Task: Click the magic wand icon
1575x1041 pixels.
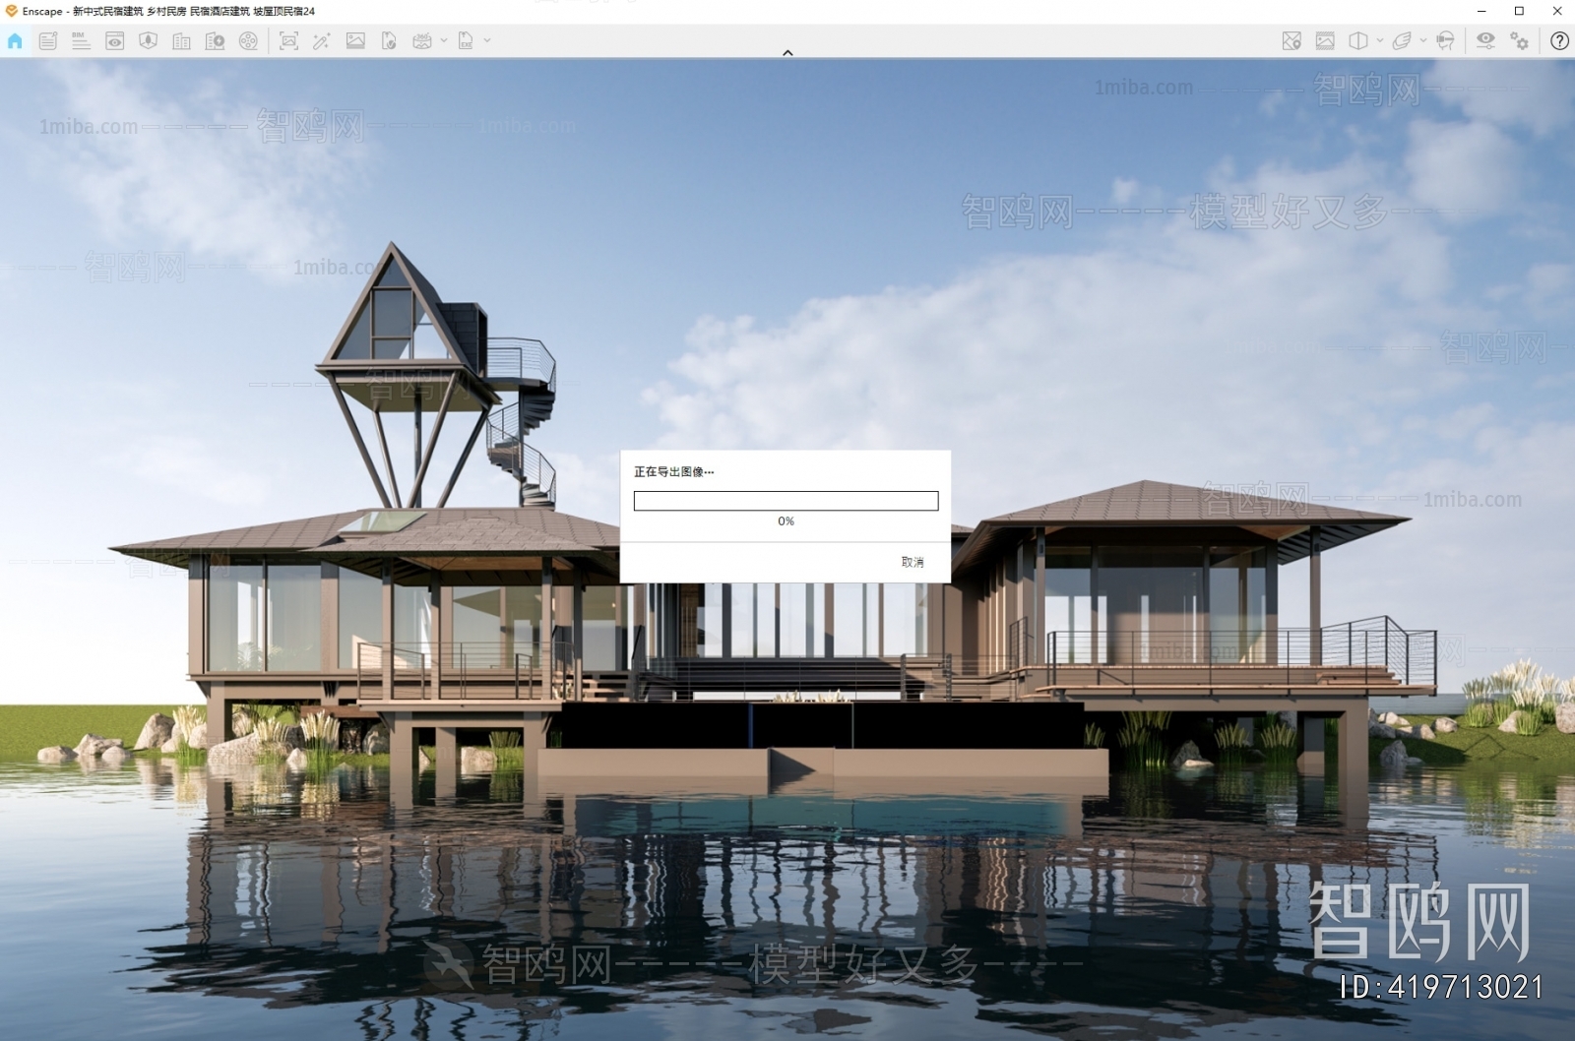Action: [x=321, y=40]
